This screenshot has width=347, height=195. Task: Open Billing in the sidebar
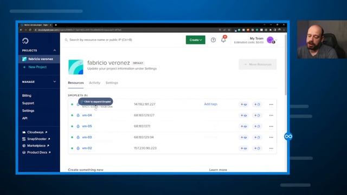click(x=27, y=95)
